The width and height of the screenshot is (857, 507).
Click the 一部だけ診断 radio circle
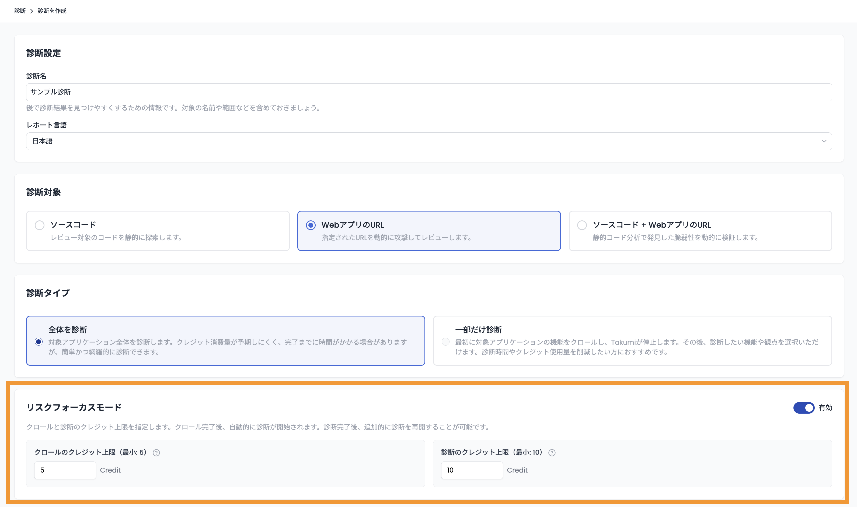(445, 341)
